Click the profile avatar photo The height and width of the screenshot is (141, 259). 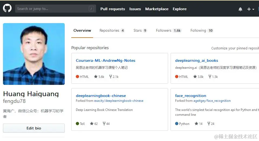coord(34,54)
